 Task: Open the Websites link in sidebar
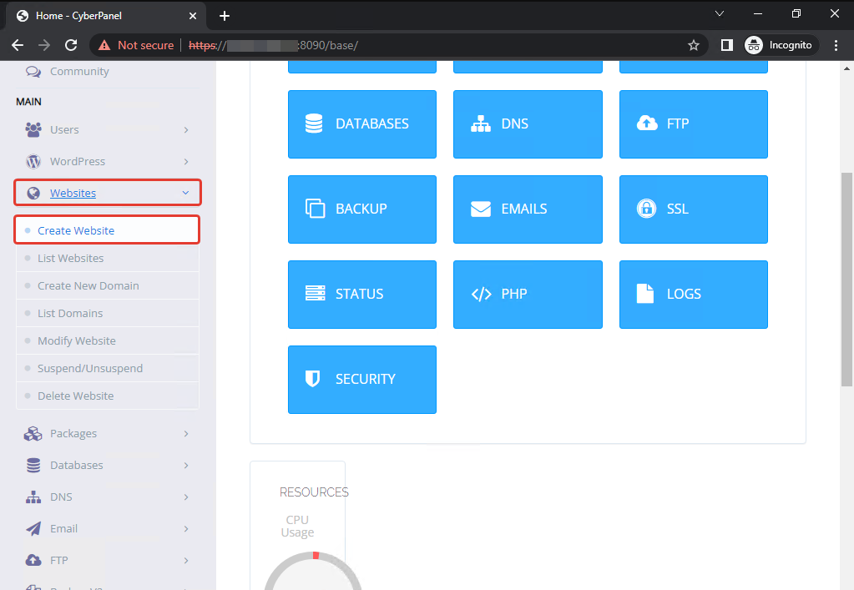point(73,194)
